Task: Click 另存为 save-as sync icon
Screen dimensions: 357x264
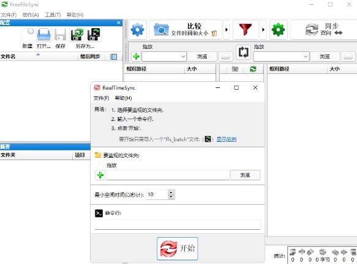Action: (77, 34)
